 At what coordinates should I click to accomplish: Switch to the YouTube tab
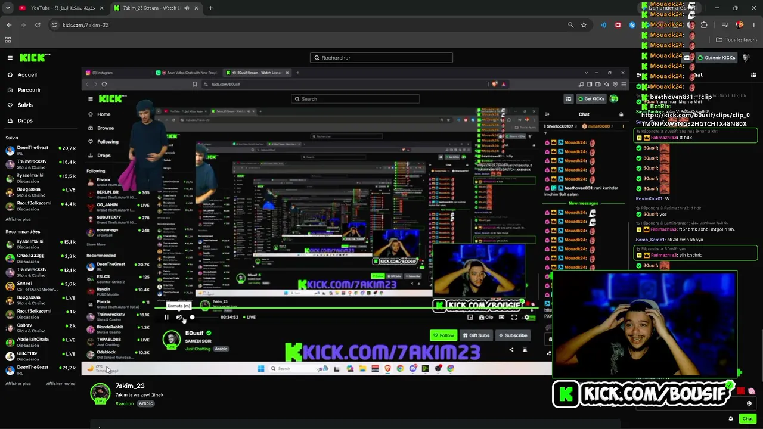pos(61,8)
